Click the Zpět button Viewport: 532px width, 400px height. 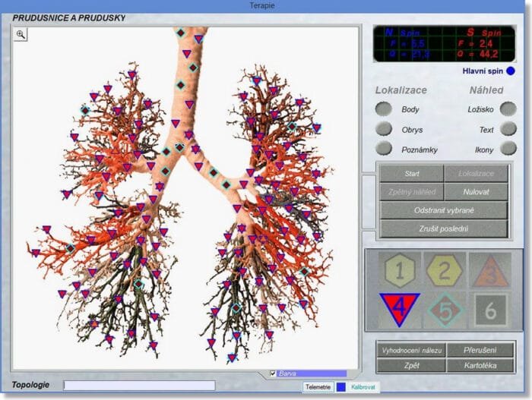pos(412,366)
